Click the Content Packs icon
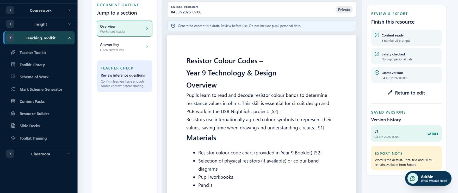The width and height of the screenshot is (458, 193). (13, 101)
